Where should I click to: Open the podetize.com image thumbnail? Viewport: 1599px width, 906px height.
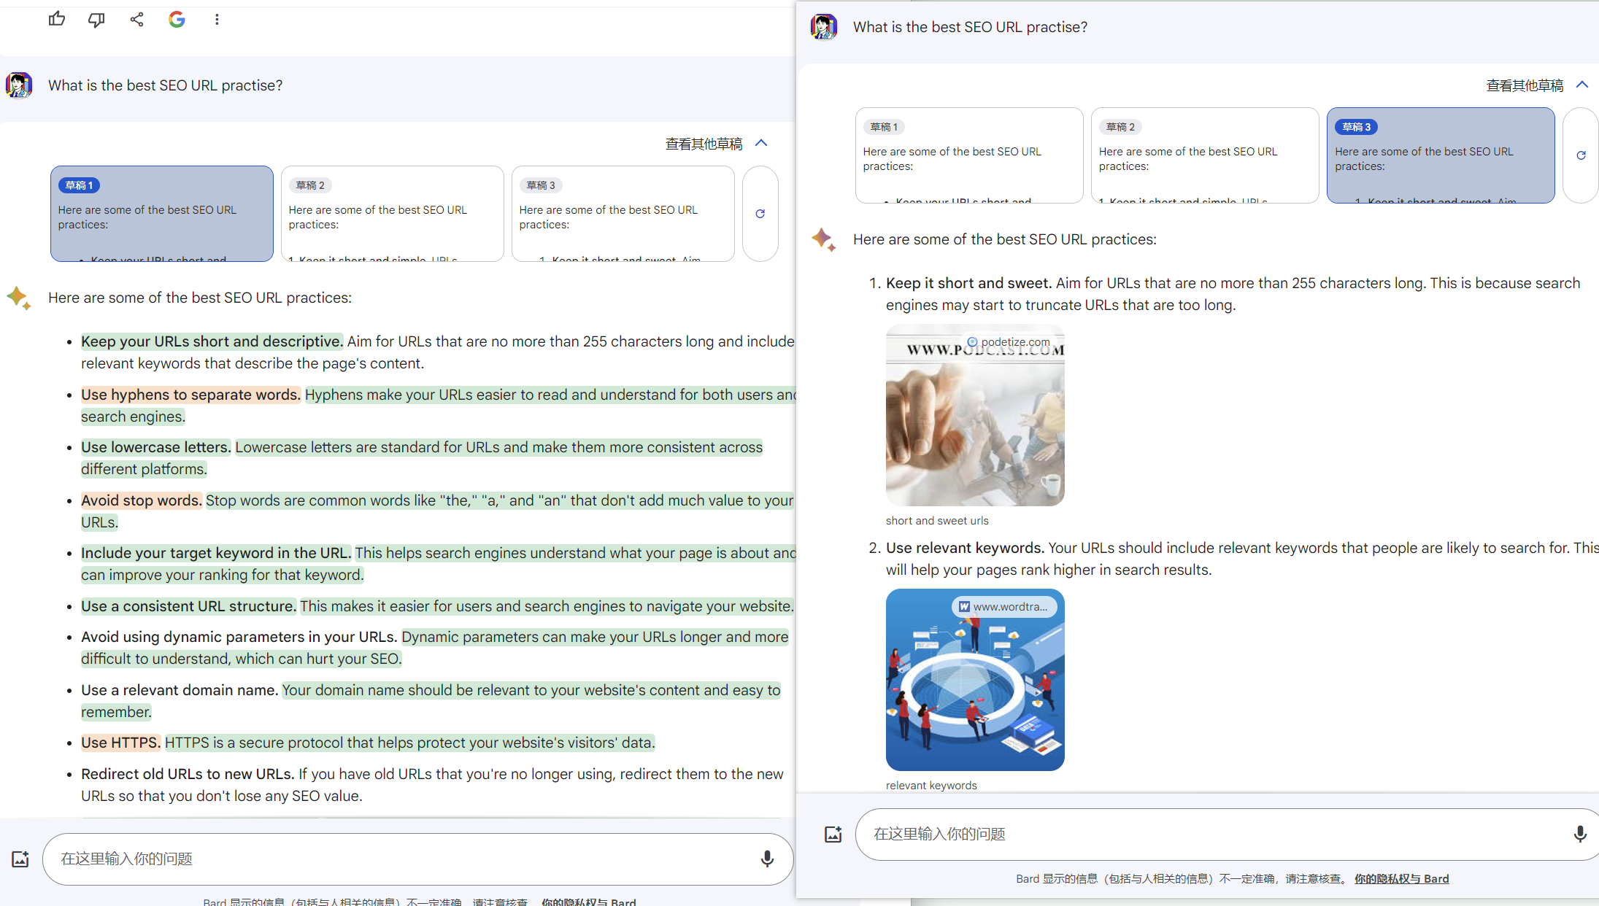(975, 416)
